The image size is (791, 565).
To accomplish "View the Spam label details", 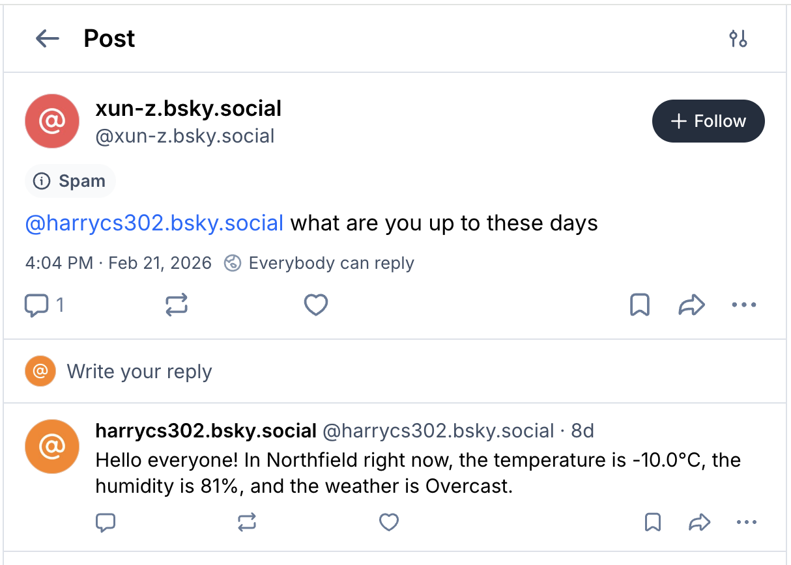I will point(70,181).
